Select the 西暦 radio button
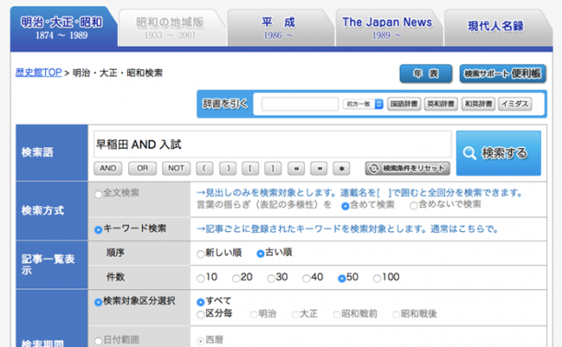The image size is (562, 347). pos(201,341)
